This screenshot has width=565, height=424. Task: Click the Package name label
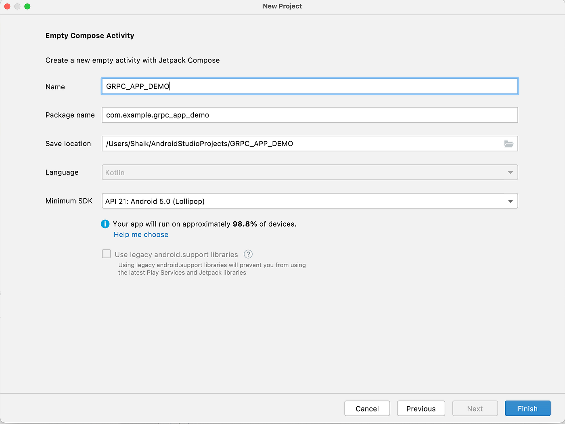70,115
